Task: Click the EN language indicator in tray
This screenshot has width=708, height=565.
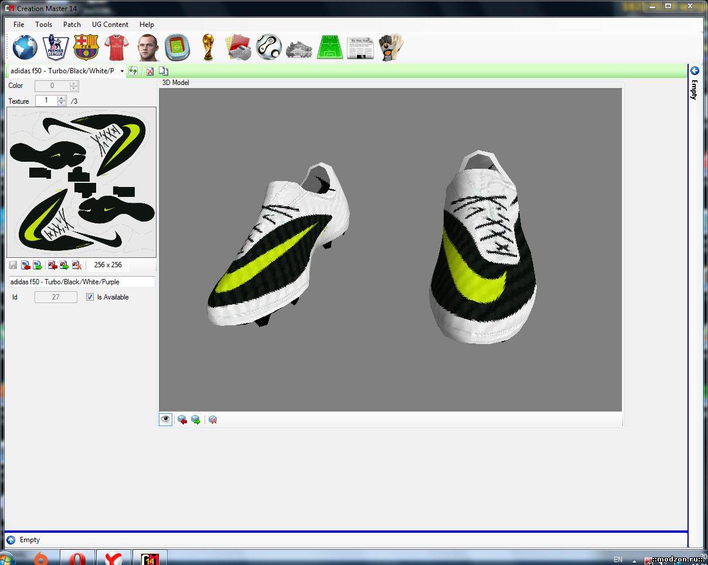Action: point(618,560)
